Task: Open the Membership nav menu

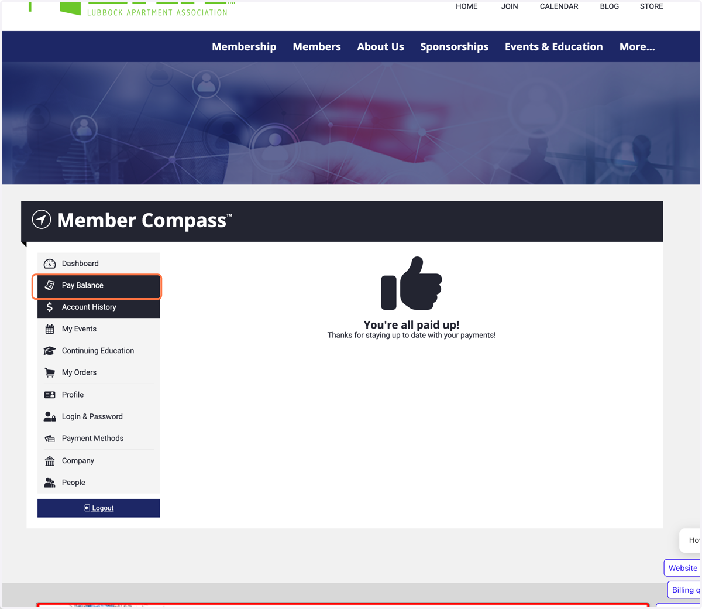Action: [244, 47]
